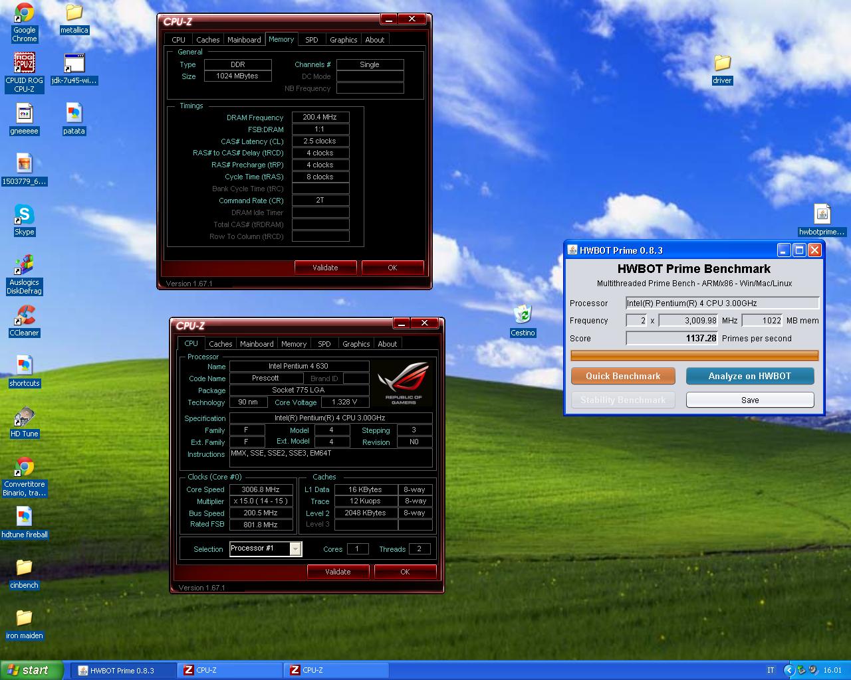Select the CCleaner desktop icon

click(x=25, y=321)
